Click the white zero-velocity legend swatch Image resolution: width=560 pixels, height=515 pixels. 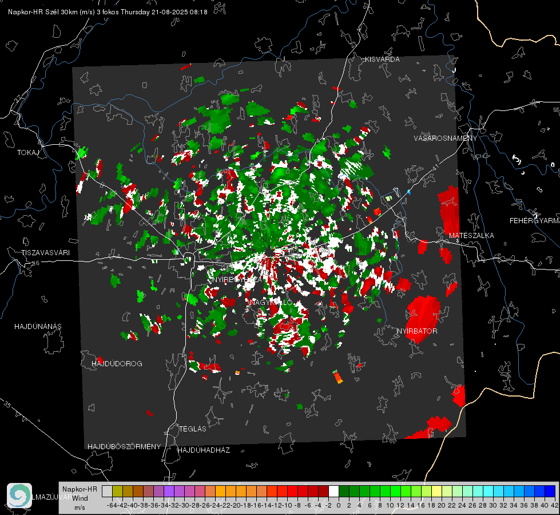333,491
